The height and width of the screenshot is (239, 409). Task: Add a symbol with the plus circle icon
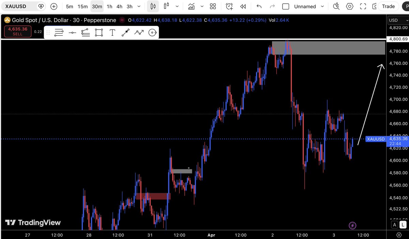[54, 6]
